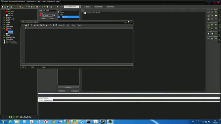Switch to the Source Control tab
Screen dimensions: 221x124
48,100
